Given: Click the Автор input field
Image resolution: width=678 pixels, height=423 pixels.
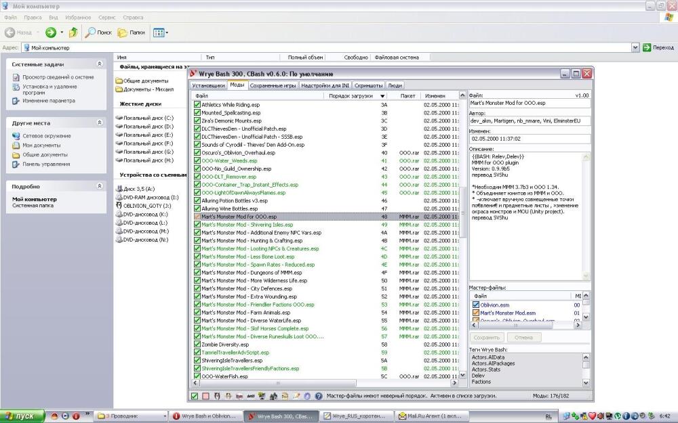Looking at the screenshot, I should coord(530,121).
